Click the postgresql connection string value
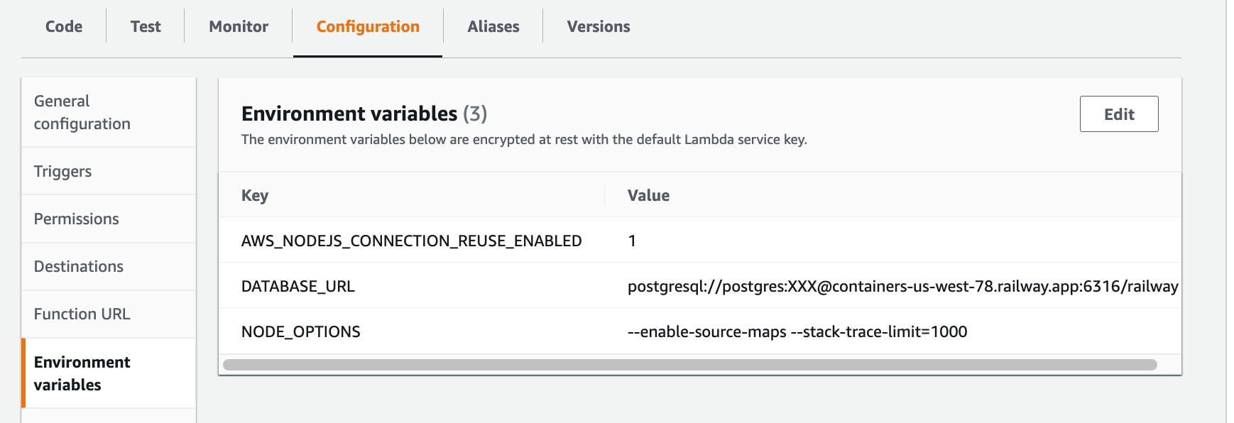Image resolution: width=1234 pixels, height=423 pixels. (903, 286)
